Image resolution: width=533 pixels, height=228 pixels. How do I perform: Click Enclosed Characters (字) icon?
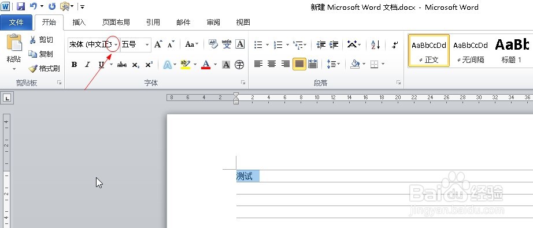coord(239,65)
